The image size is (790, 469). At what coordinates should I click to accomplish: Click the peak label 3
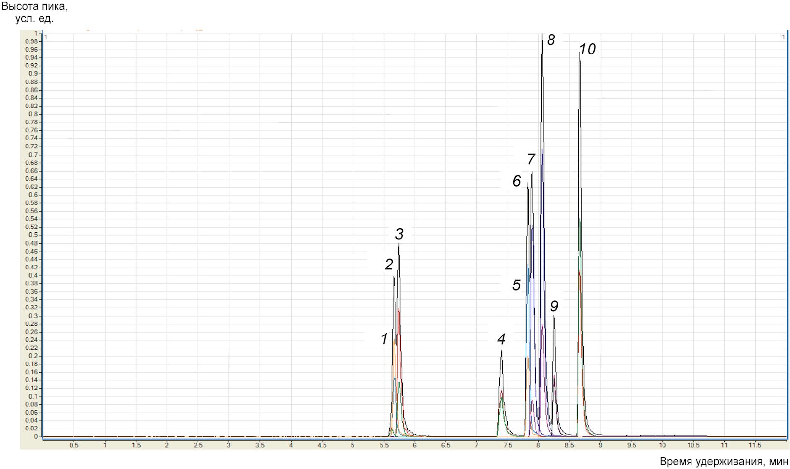[x=399, y=234]
